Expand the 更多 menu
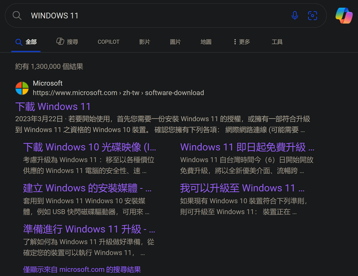Screen dimensions: 358x276 click(242, 42)
